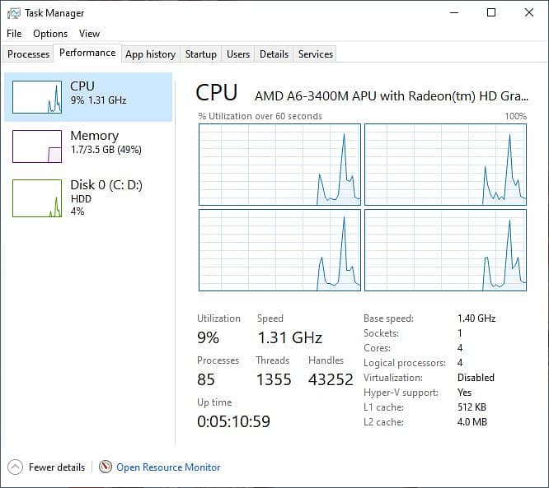Click the top-left logical processor graph

pos(279,165)
